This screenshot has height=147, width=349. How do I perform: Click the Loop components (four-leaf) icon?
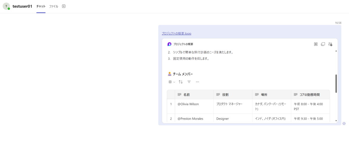pyautogui.click(x=316, y=44)
